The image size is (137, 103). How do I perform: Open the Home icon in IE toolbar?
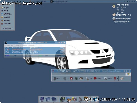pyautogui.click(x=81, y=79)
